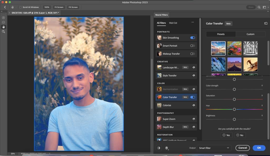Open the three-dots menu beside Wait list

tap(193, 22)
